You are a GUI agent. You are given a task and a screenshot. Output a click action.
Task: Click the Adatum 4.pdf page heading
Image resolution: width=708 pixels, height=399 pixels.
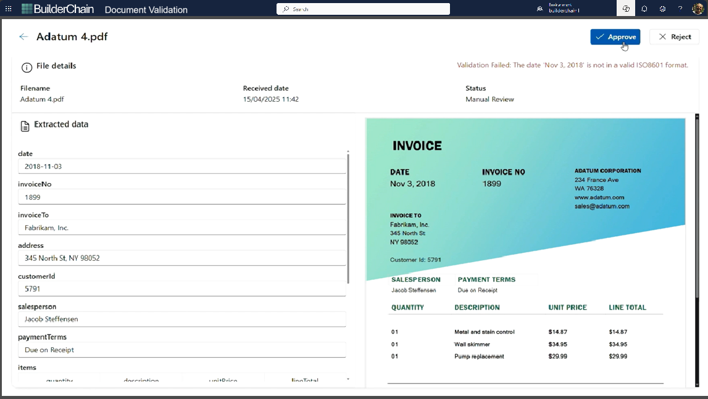click(72, 36)
